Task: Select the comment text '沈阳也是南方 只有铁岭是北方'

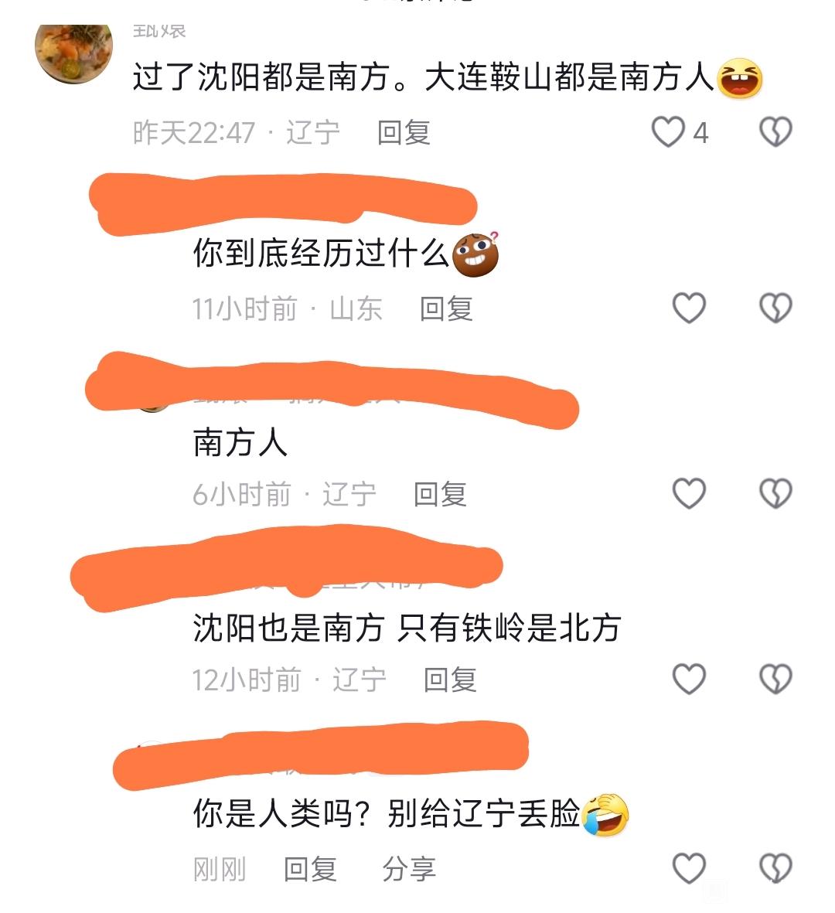Action: tap(407, 628)
